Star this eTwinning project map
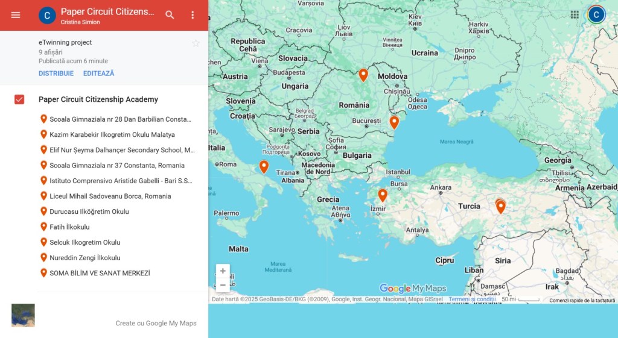 click(196, 43)
